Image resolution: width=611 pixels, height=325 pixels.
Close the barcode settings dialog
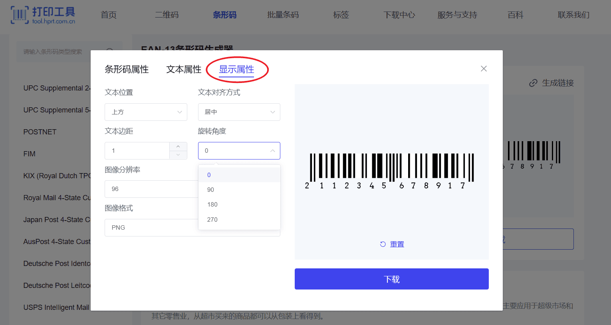(484, 69)
